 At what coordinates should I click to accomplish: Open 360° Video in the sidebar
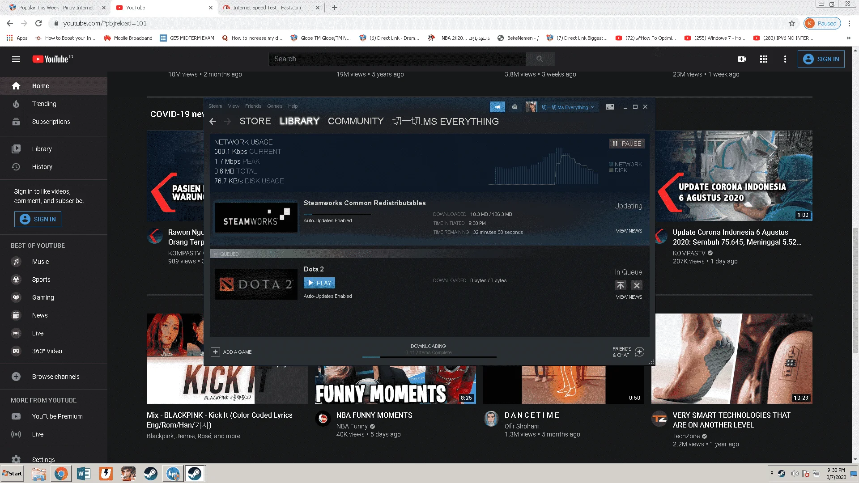(54, 351)
